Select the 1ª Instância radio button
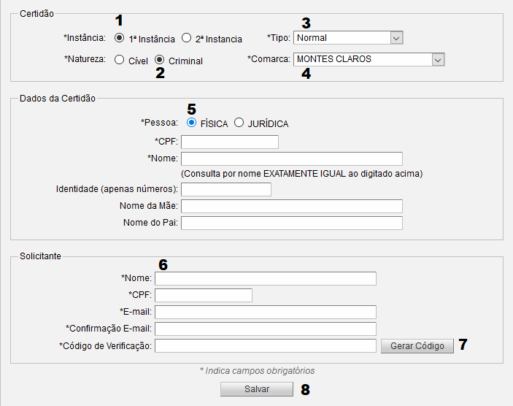 tap(120, 38)
